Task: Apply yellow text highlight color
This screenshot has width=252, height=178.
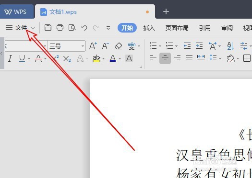Action: [96, 58]
